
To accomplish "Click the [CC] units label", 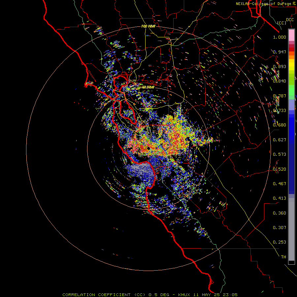I will click(x=282, y=23).
